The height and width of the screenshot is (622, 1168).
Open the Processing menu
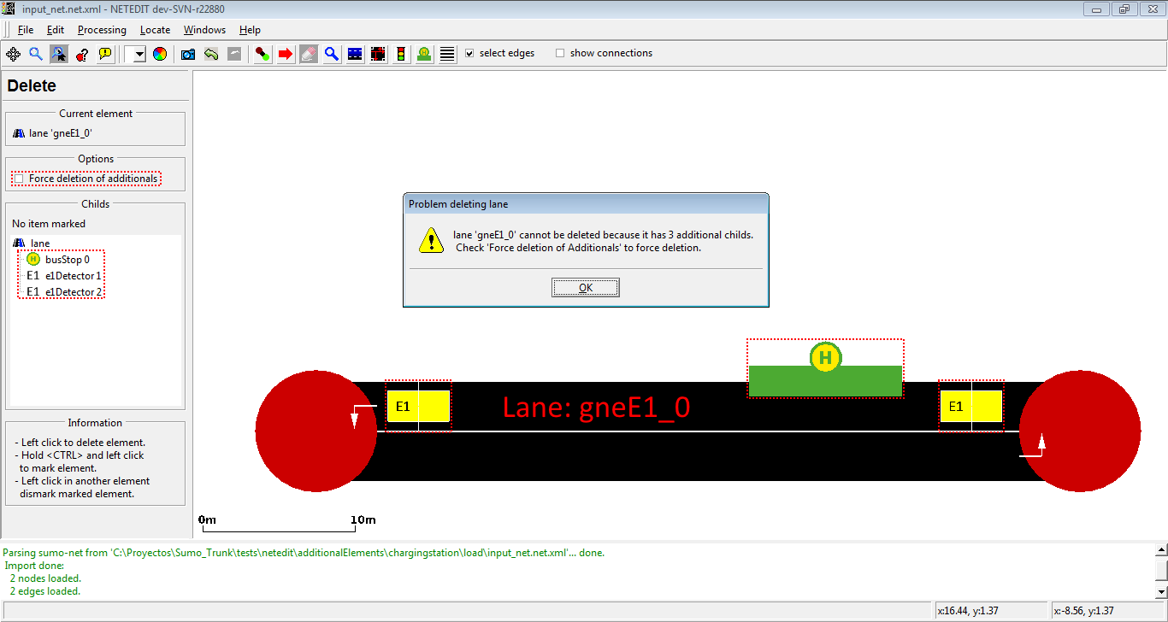(102, 30)
